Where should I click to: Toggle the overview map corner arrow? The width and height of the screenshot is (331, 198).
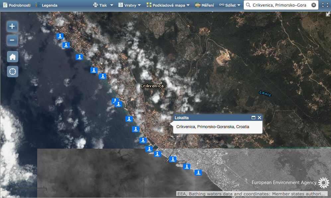[328, 14]
